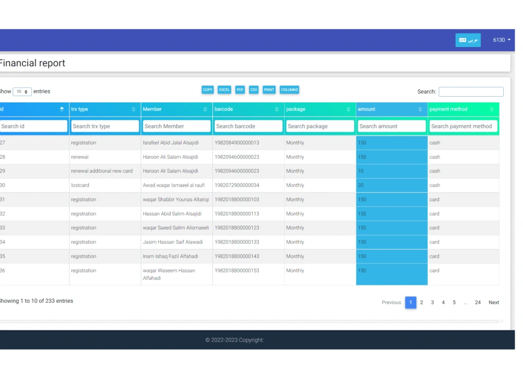Click the Search payment method filter field
The image size is (523, 392).
pyautogui.click(x=463, y=126)
